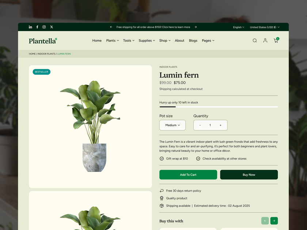Image resolution: width=307 pixels, height=230 pixels.
Task: Click the Add To Cart button
Action: pyautogui.click(x=188, y=175)
